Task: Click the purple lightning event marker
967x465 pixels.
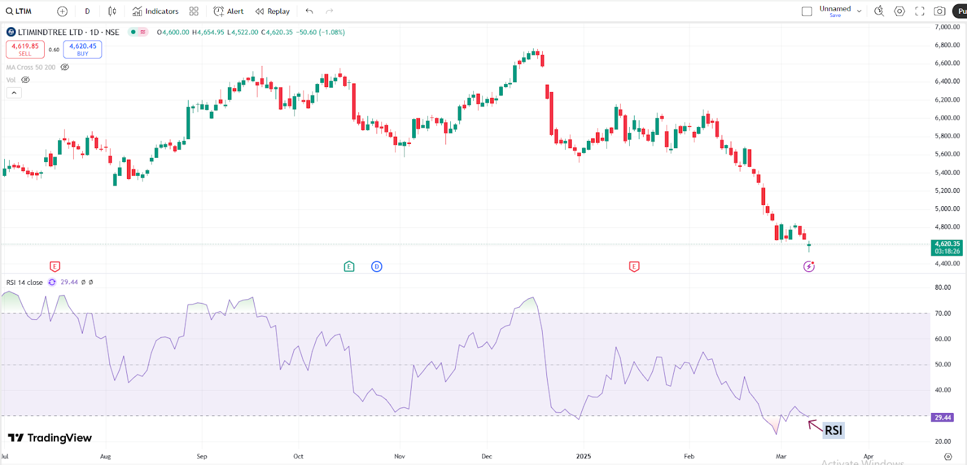Action: tap(809, 266)
